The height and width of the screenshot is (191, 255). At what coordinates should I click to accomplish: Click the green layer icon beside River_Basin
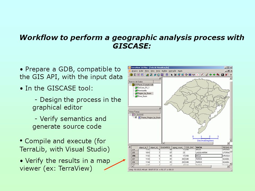point(136,96)
